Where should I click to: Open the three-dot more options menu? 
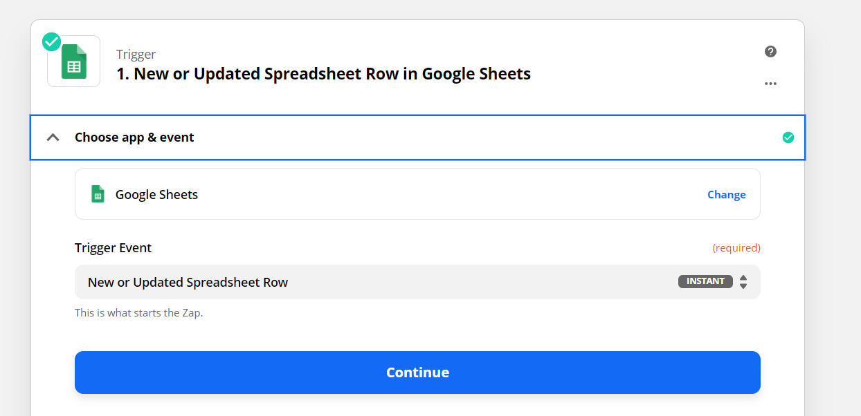click(x=770, y=84)
